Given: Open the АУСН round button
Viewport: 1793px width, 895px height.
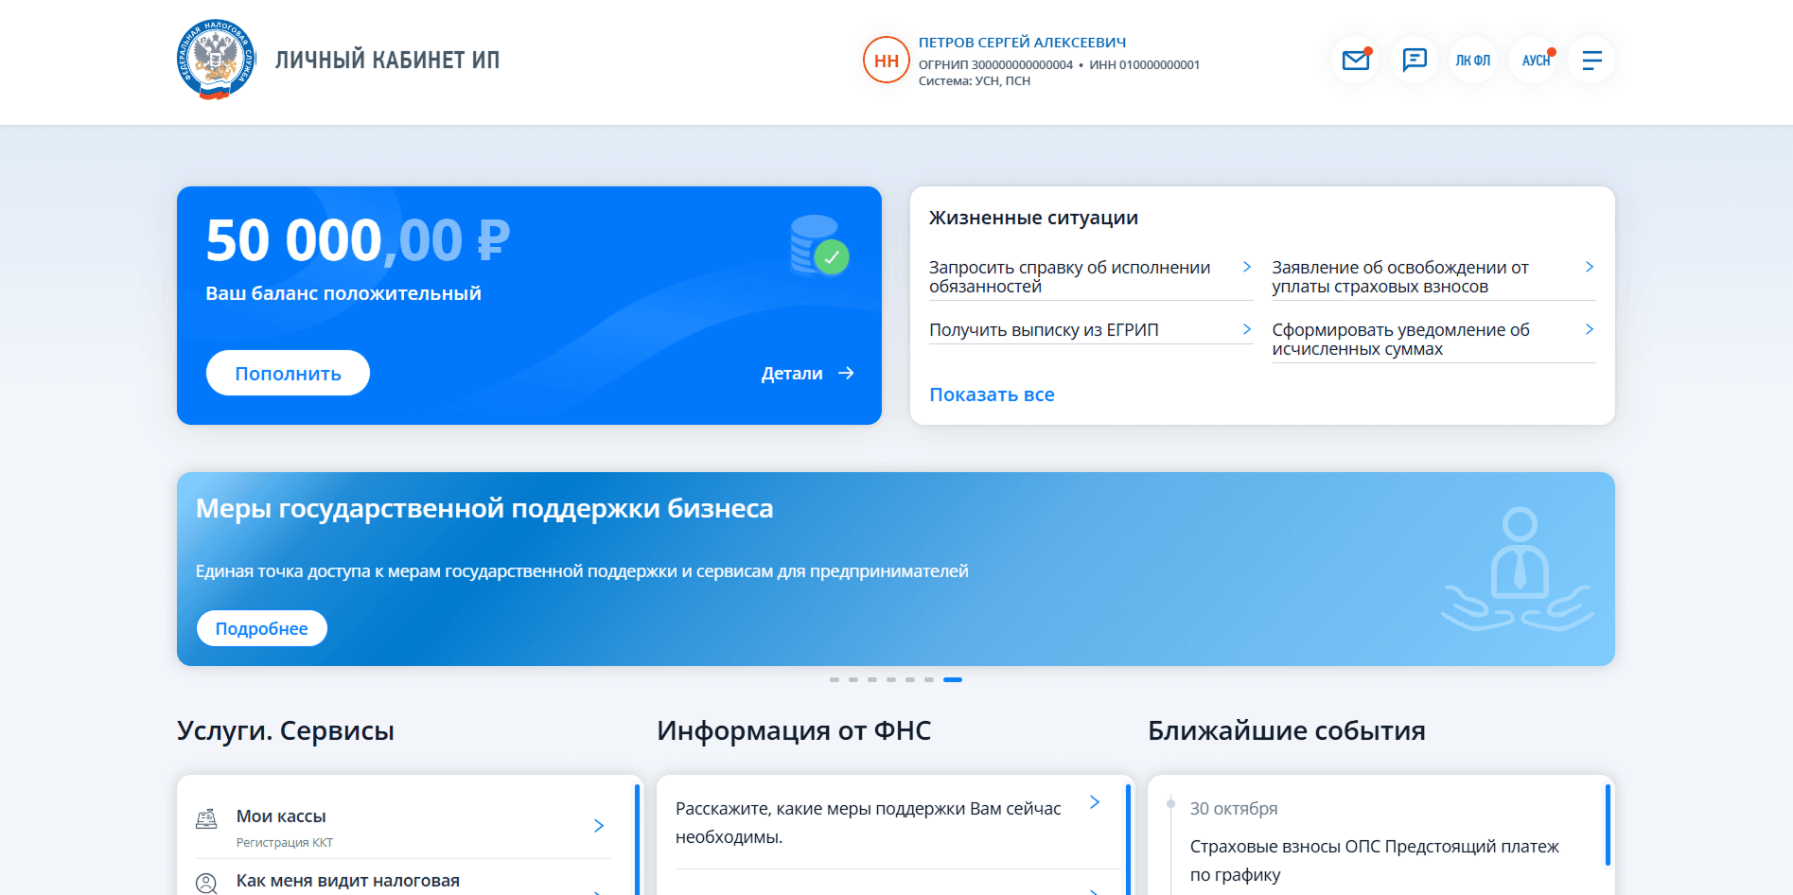Looking at the screenshot, I should click(1534, 60).
